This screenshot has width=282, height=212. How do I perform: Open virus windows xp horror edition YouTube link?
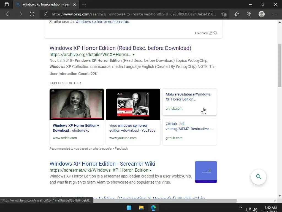[x=132, y=128]
